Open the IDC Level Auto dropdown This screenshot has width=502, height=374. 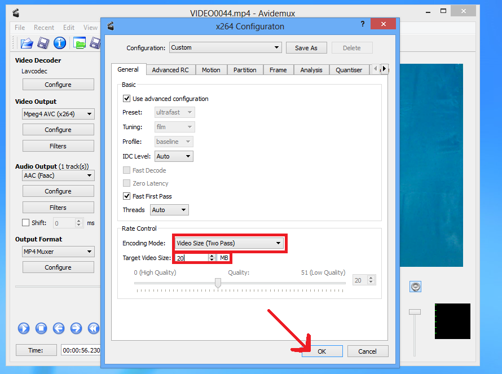pyautogui.click(x=174, y=156)
